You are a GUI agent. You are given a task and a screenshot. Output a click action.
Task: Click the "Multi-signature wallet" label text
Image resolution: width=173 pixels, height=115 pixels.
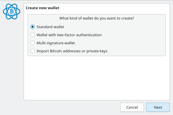56,43
